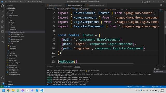
Task: Open the launch profile dropdown beside new terminal
Action: coord(159,66)
